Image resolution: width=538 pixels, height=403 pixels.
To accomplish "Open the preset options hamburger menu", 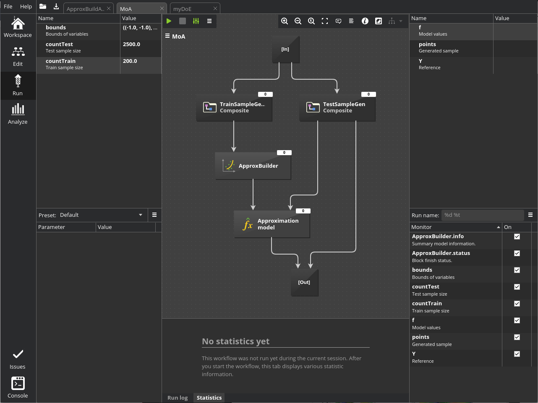I will [154, 215].
